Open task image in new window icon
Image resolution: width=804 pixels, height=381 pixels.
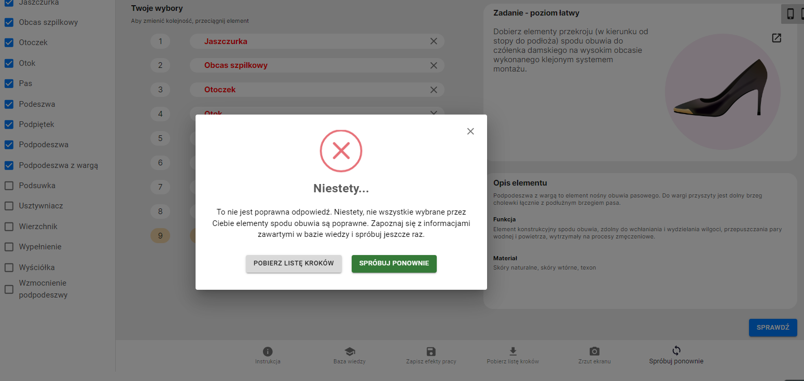777,38
